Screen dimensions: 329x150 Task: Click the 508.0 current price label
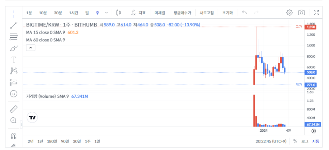point(311,72)
